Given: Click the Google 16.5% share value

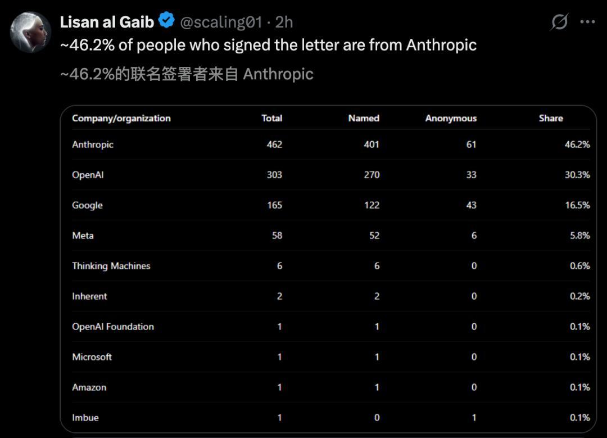Looking at the screenshot, I should pos(577,205).
